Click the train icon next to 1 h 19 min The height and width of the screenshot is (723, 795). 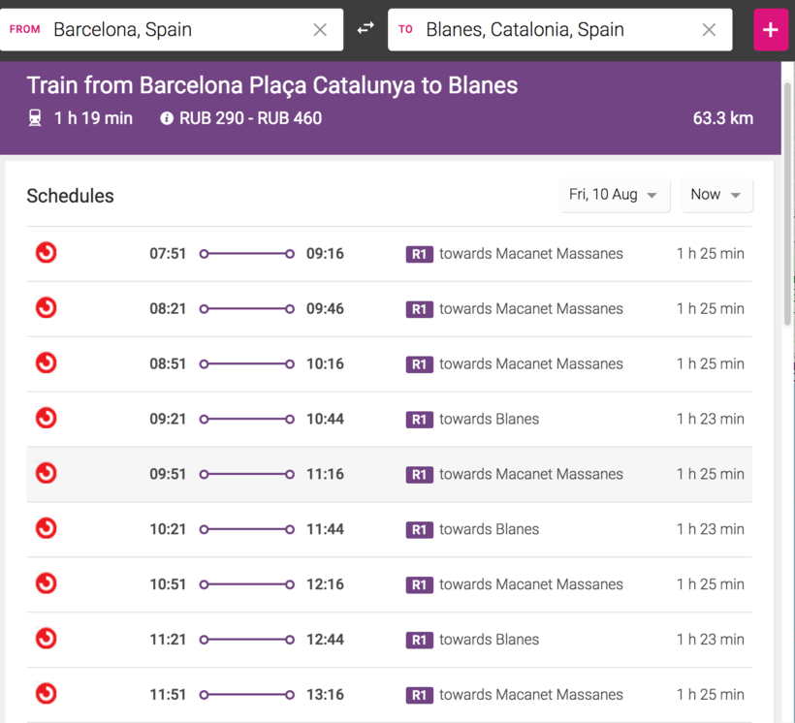pos(35,118)
